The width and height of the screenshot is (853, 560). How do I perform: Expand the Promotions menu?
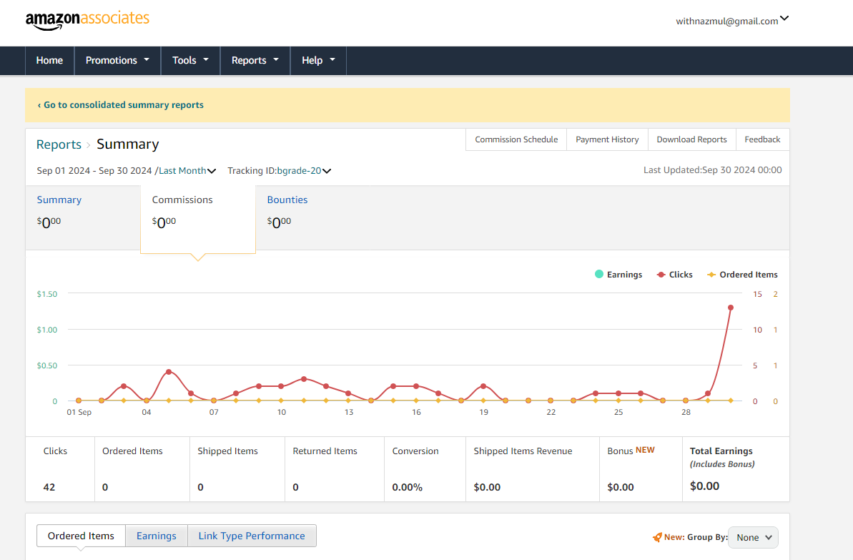pos(117,60)
